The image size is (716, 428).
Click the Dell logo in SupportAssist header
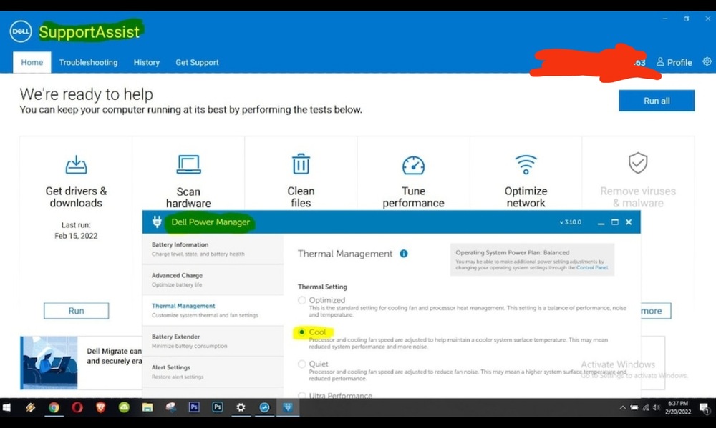(21, 31)
